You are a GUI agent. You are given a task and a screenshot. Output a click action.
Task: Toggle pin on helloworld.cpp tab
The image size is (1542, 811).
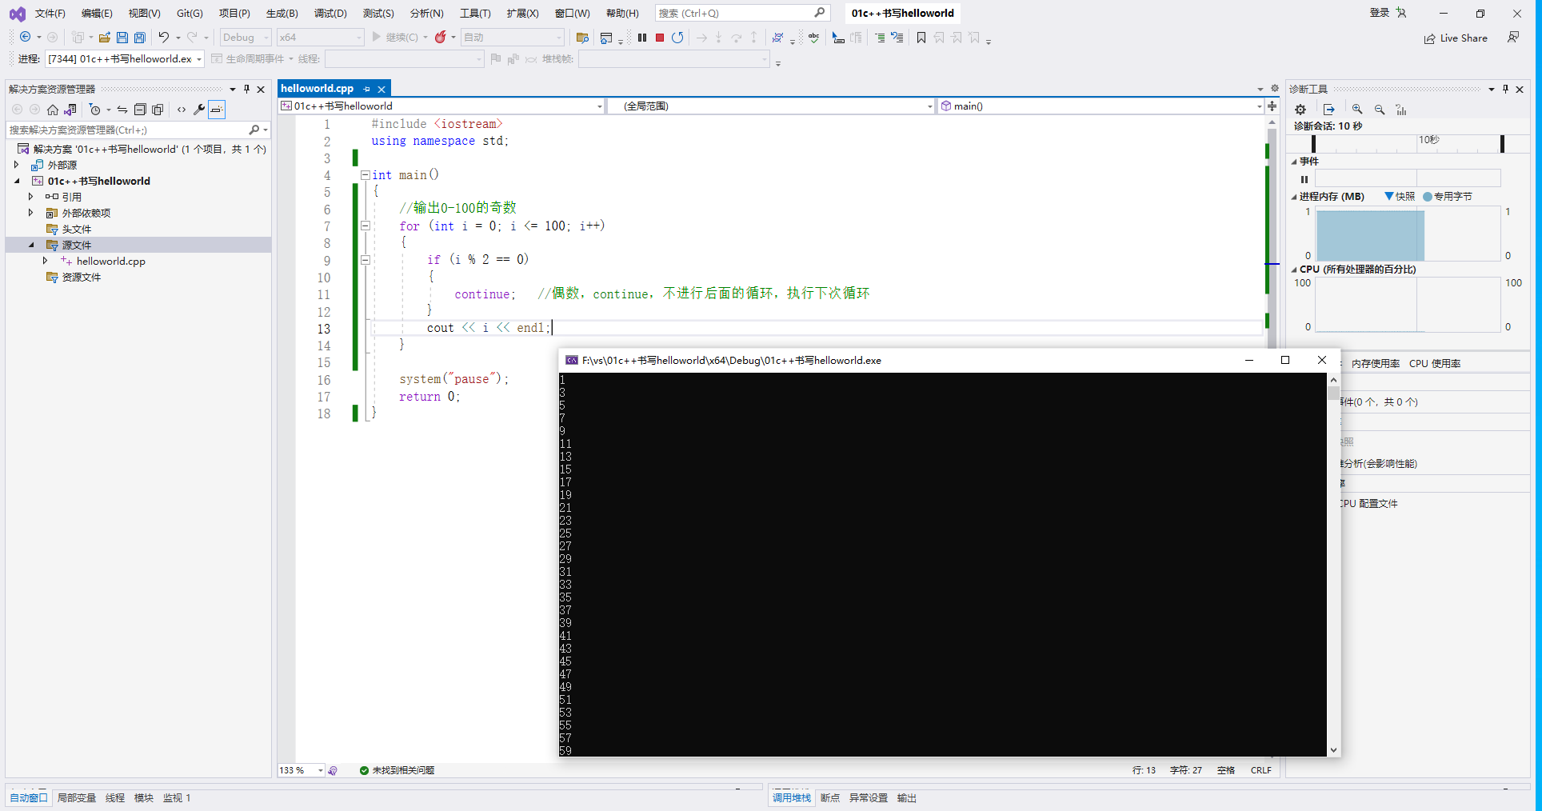pyautogui.click(x=367, y=89)
